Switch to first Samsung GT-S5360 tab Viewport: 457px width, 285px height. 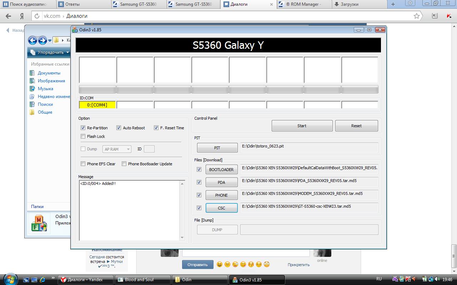click(x=138, y=5)
